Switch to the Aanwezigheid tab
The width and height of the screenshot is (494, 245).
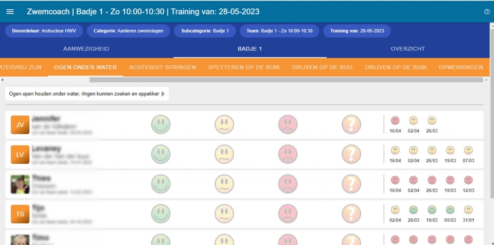[86, 49]
